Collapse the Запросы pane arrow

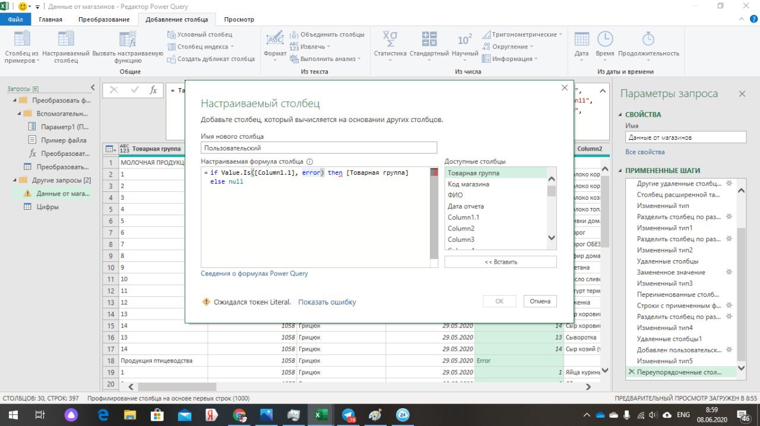pyautogui.click(x=92, y=88)
